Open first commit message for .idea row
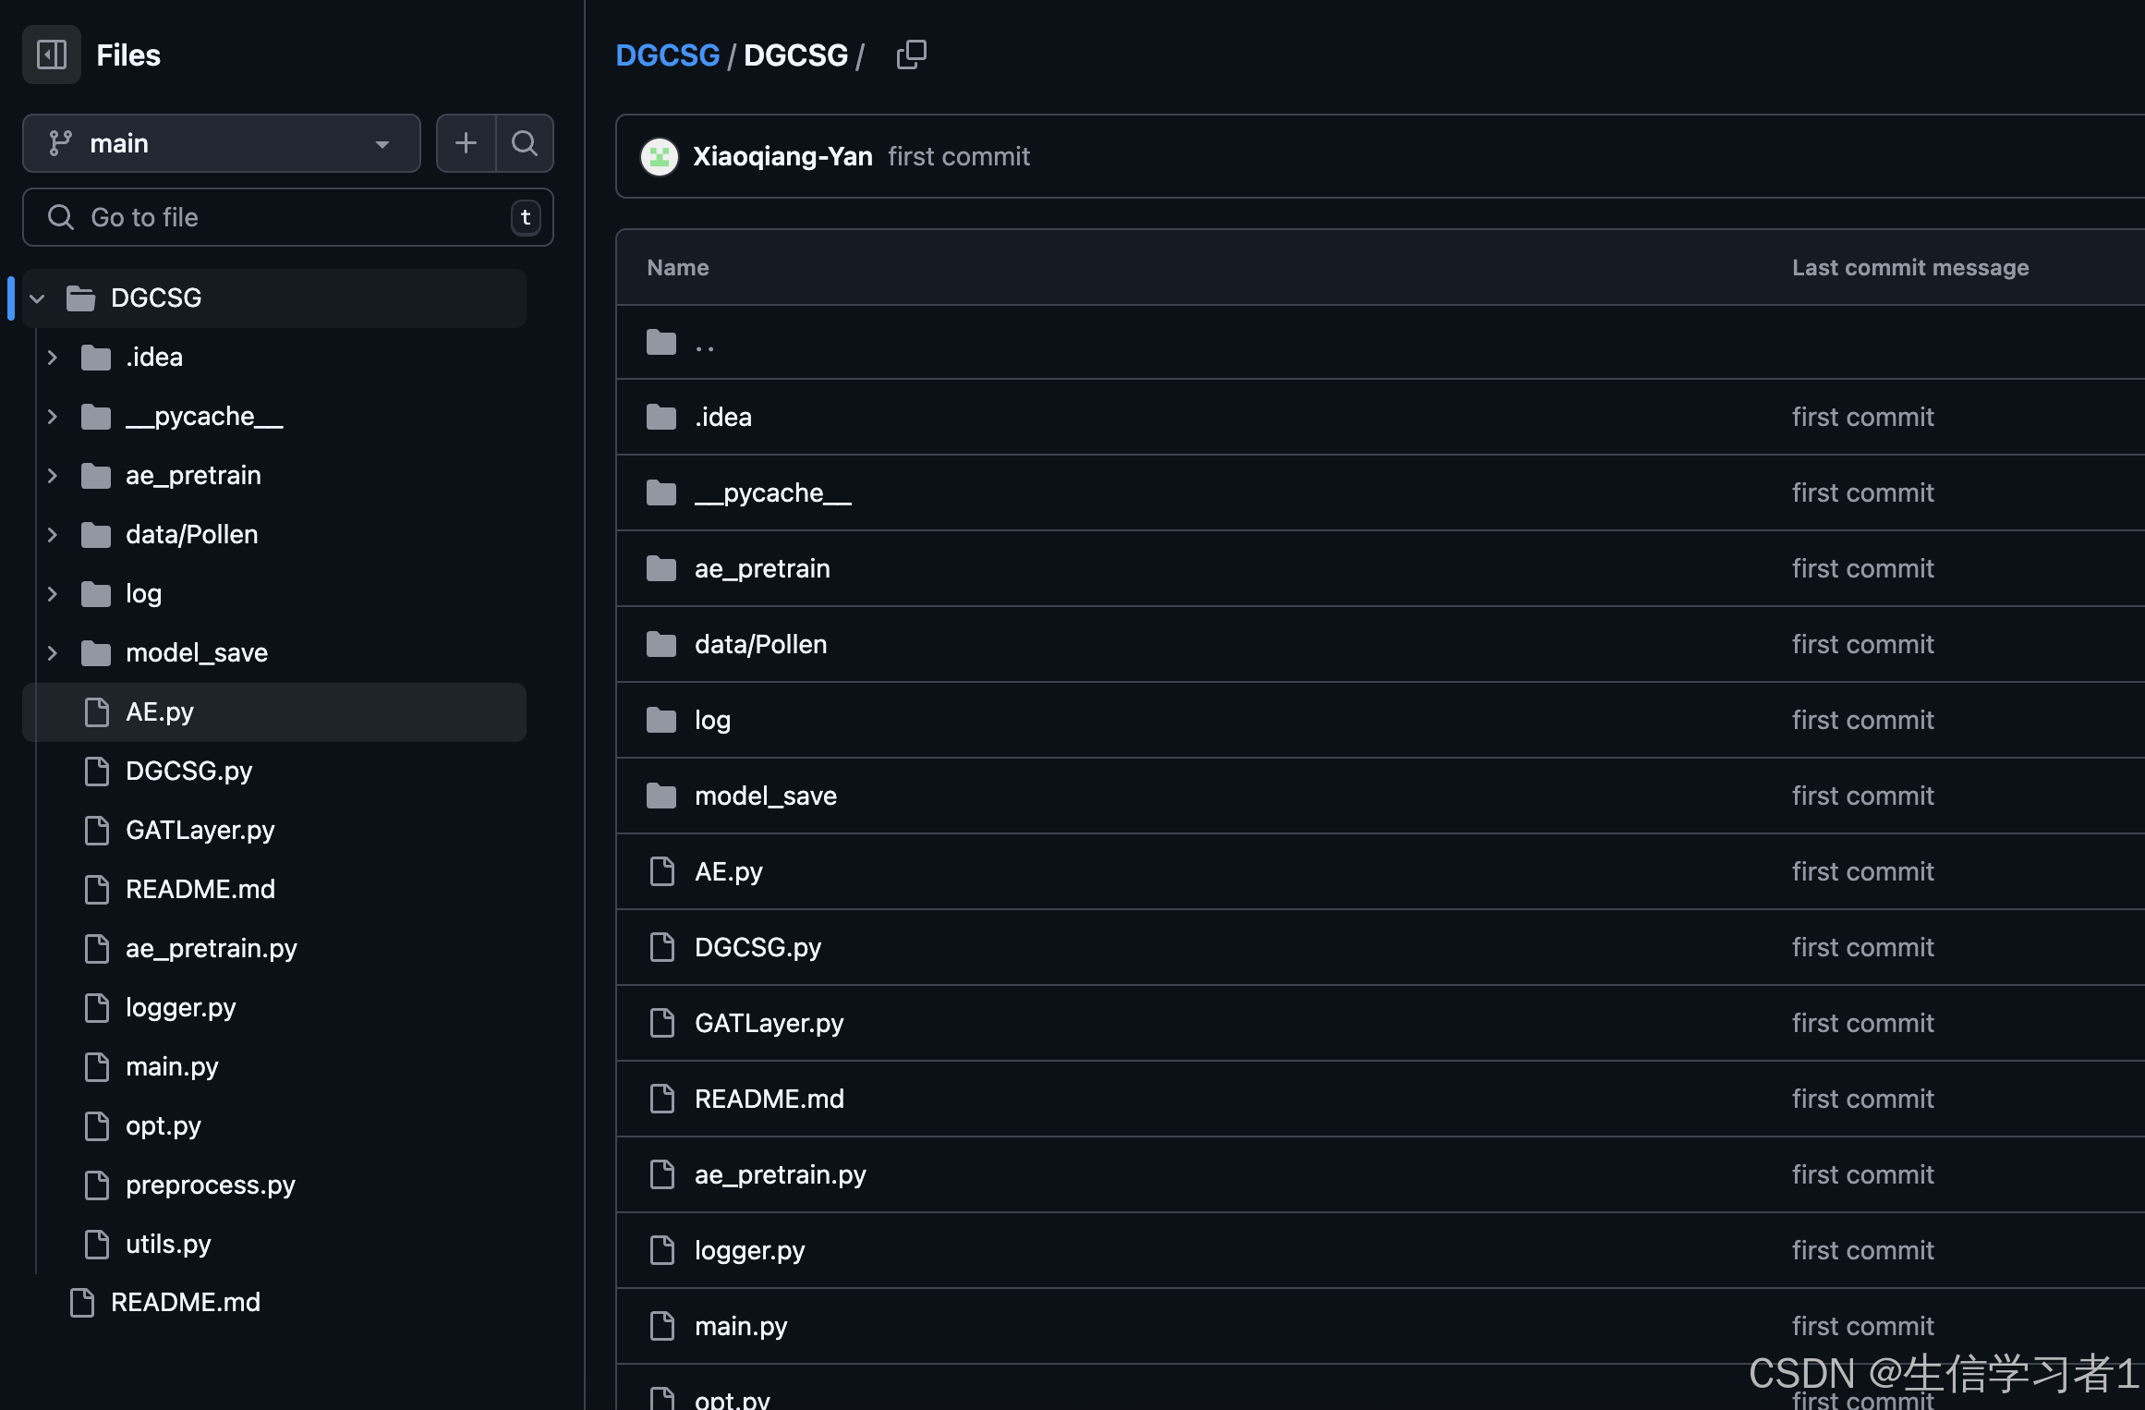The image size is (2145, 1410). tap(1863, 418)
